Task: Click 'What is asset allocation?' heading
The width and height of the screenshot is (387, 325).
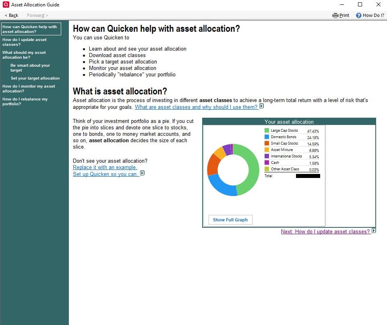Action: pos(120,91)
